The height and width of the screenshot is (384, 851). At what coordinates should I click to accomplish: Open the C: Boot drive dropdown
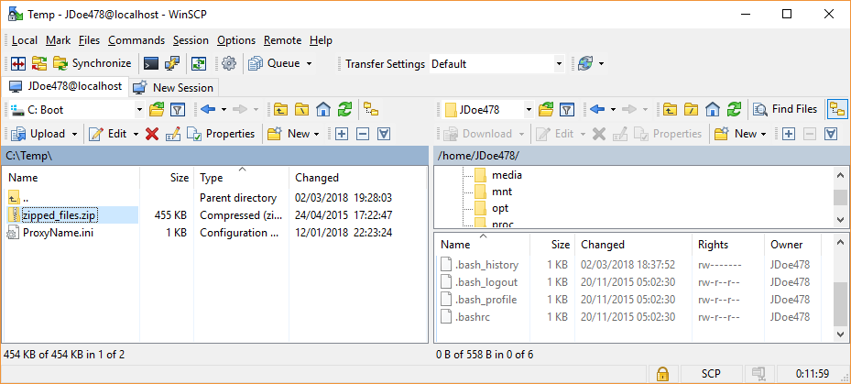[x=139, y=110]
